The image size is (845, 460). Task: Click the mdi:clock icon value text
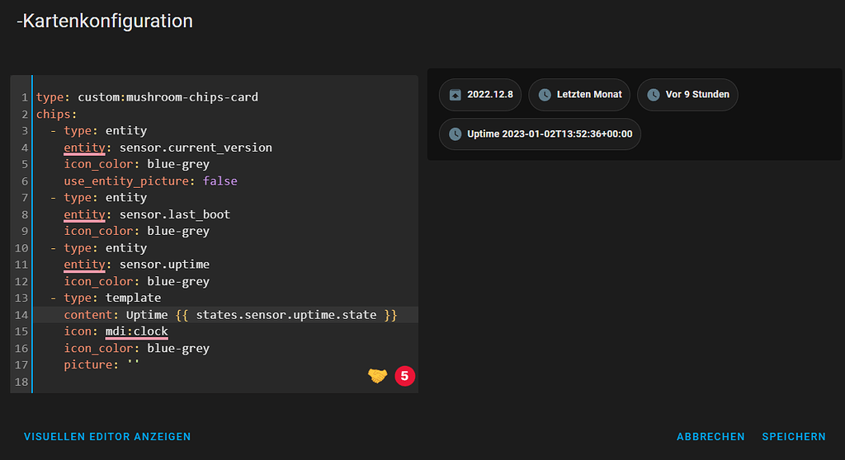point(136,331)
